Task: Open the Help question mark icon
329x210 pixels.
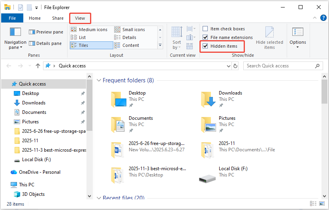Action: coord(323,18)
